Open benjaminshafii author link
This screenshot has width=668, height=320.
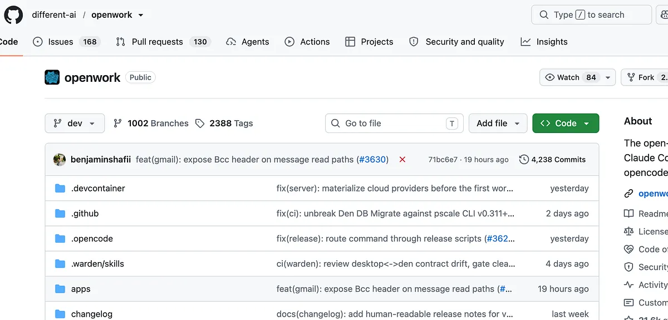(101, 160)
